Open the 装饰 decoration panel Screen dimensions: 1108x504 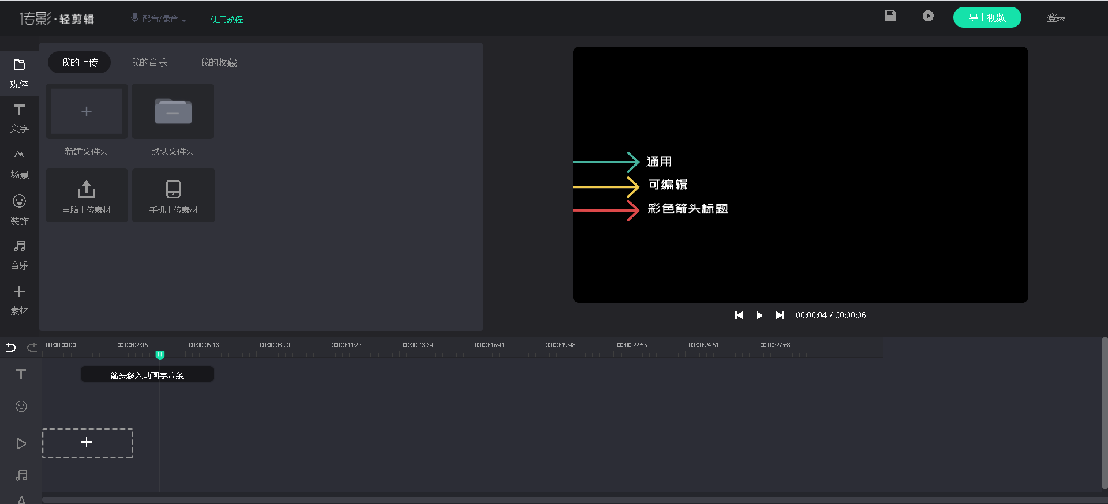click(19, 209)
